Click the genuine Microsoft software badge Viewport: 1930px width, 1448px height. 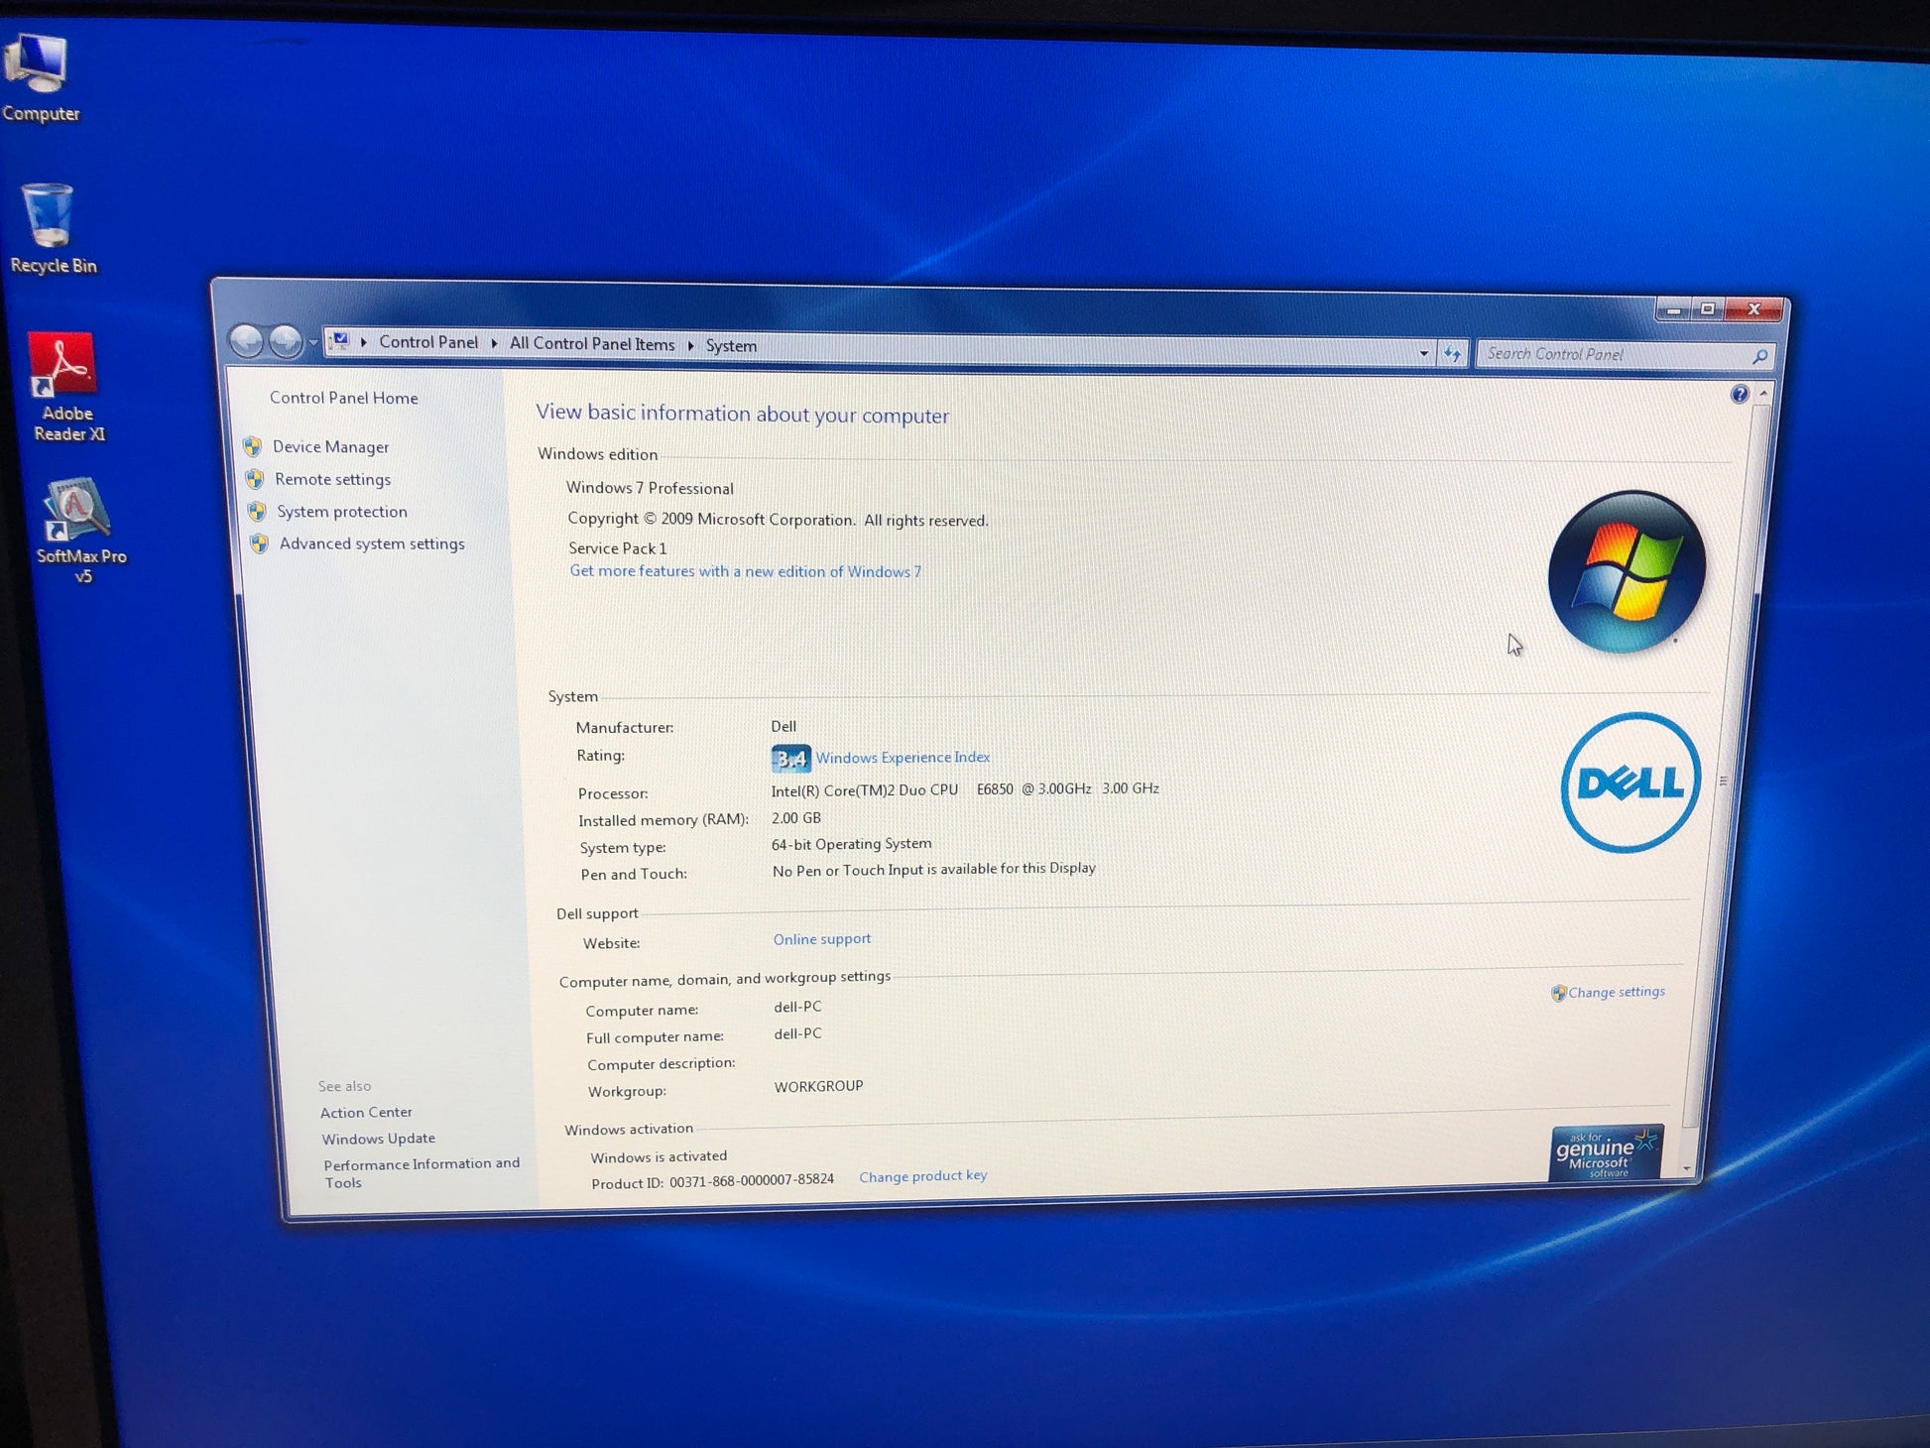[x=1607, y=1152]
